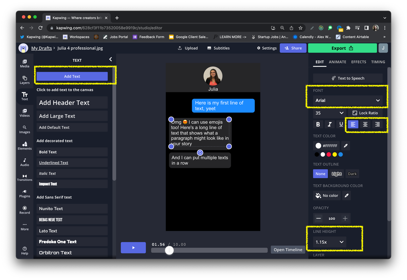This screenshot has width=407, height=280.
Task: Open the line height 1.15x dropdown
Action: (329, 242)
